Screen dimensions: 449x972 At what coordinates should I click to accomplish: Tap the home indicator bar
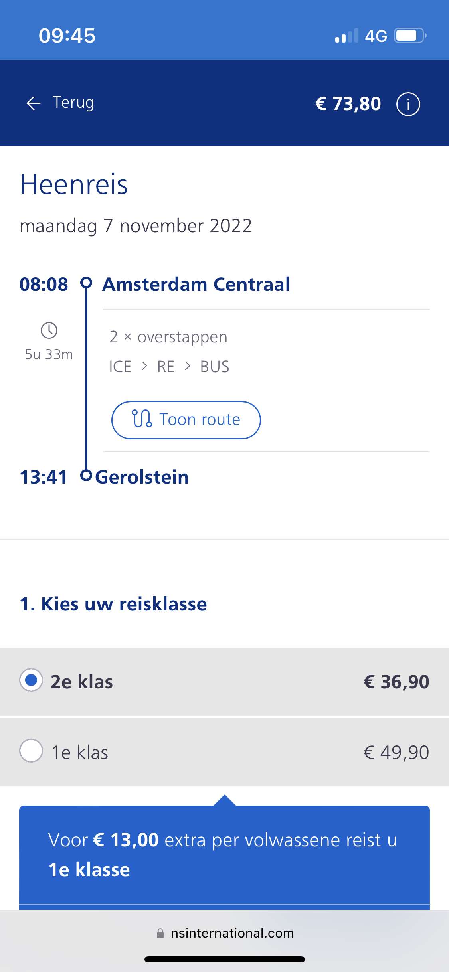coord(225,959)
